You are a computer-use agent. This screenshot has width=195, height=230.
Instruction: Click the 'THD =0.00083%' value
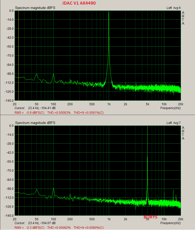click(x=59, y=113)
